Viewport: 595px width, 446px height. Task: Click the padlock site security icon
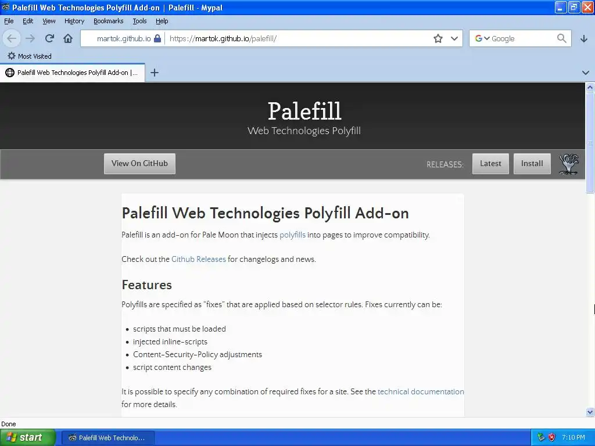click(157, 38)
